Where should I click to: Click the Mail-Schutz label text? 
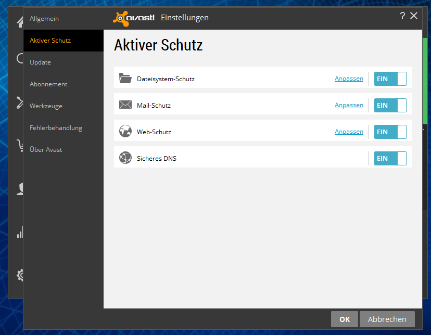(x=154, y=106)
